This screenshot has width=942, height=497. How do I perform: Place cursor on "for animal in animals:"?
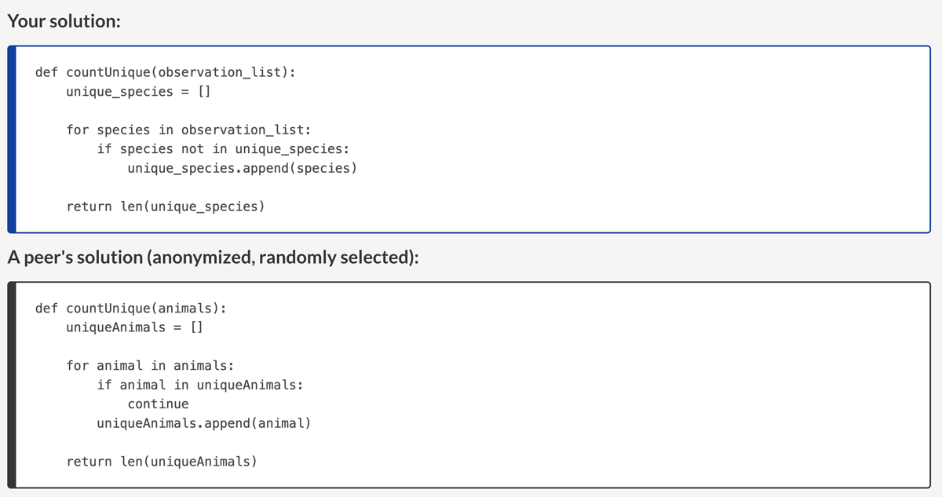[x=150, y=366]
